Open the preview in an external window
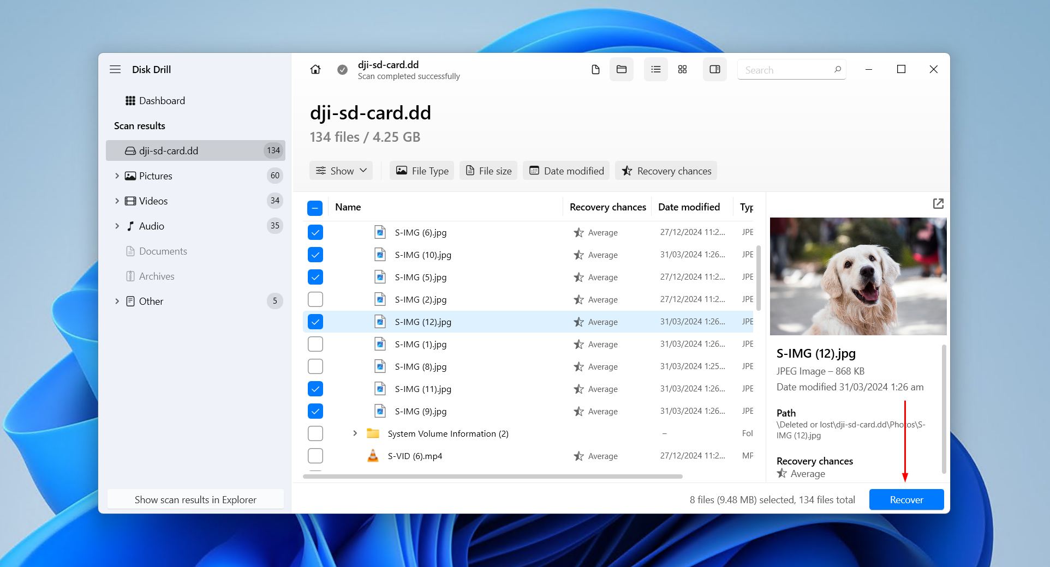 click(x=938, y=203)
